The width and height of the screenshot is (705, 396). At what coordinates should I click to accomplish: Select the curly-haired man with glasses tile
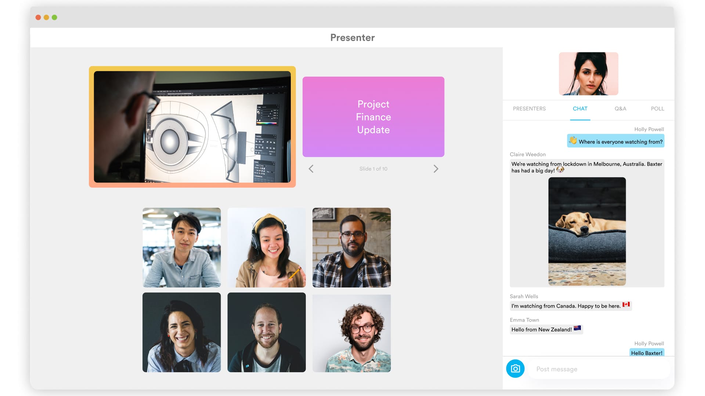pyautogui.click(x=351, y=333)
